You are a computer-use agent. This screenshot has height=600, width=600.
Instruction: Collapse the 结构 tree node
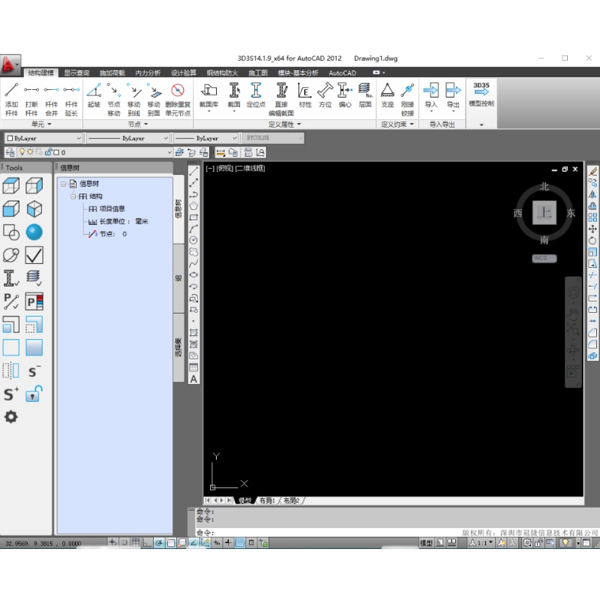[x=73, y=196]
